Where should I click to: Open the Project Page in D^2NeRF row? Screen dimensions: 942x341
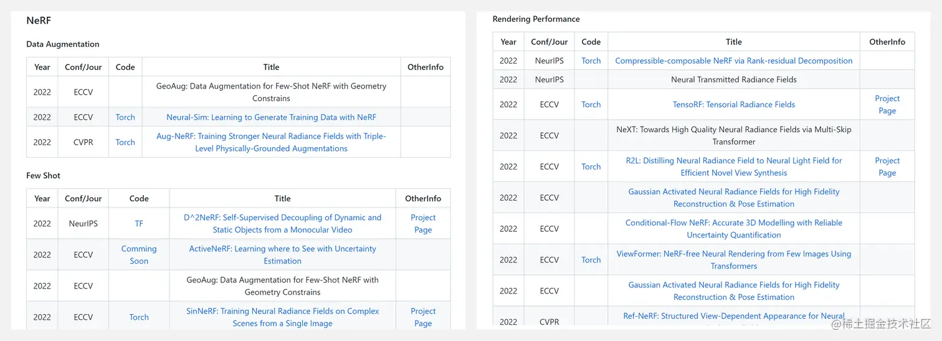coord(423,224)
